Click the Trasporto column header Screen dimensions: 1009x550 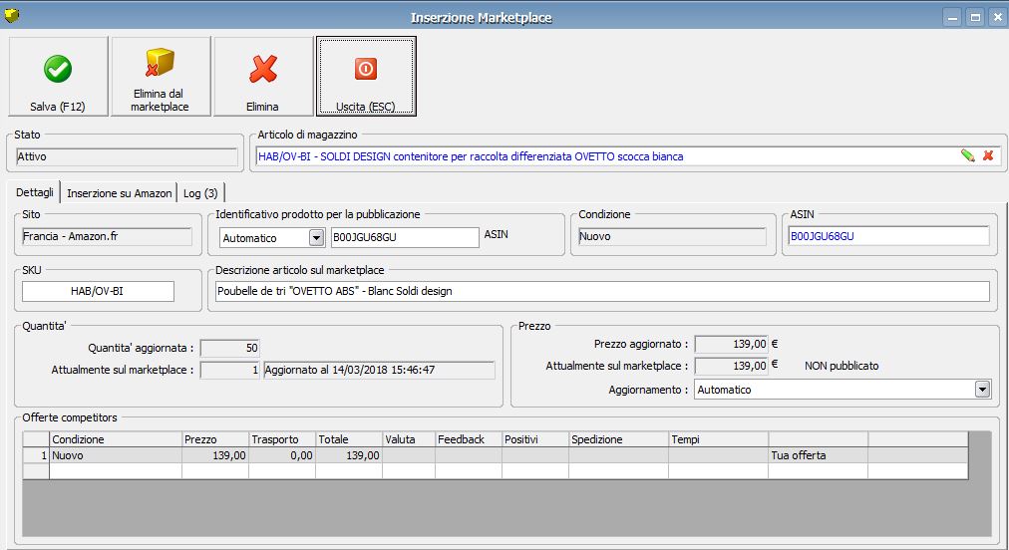click(282, 439)
